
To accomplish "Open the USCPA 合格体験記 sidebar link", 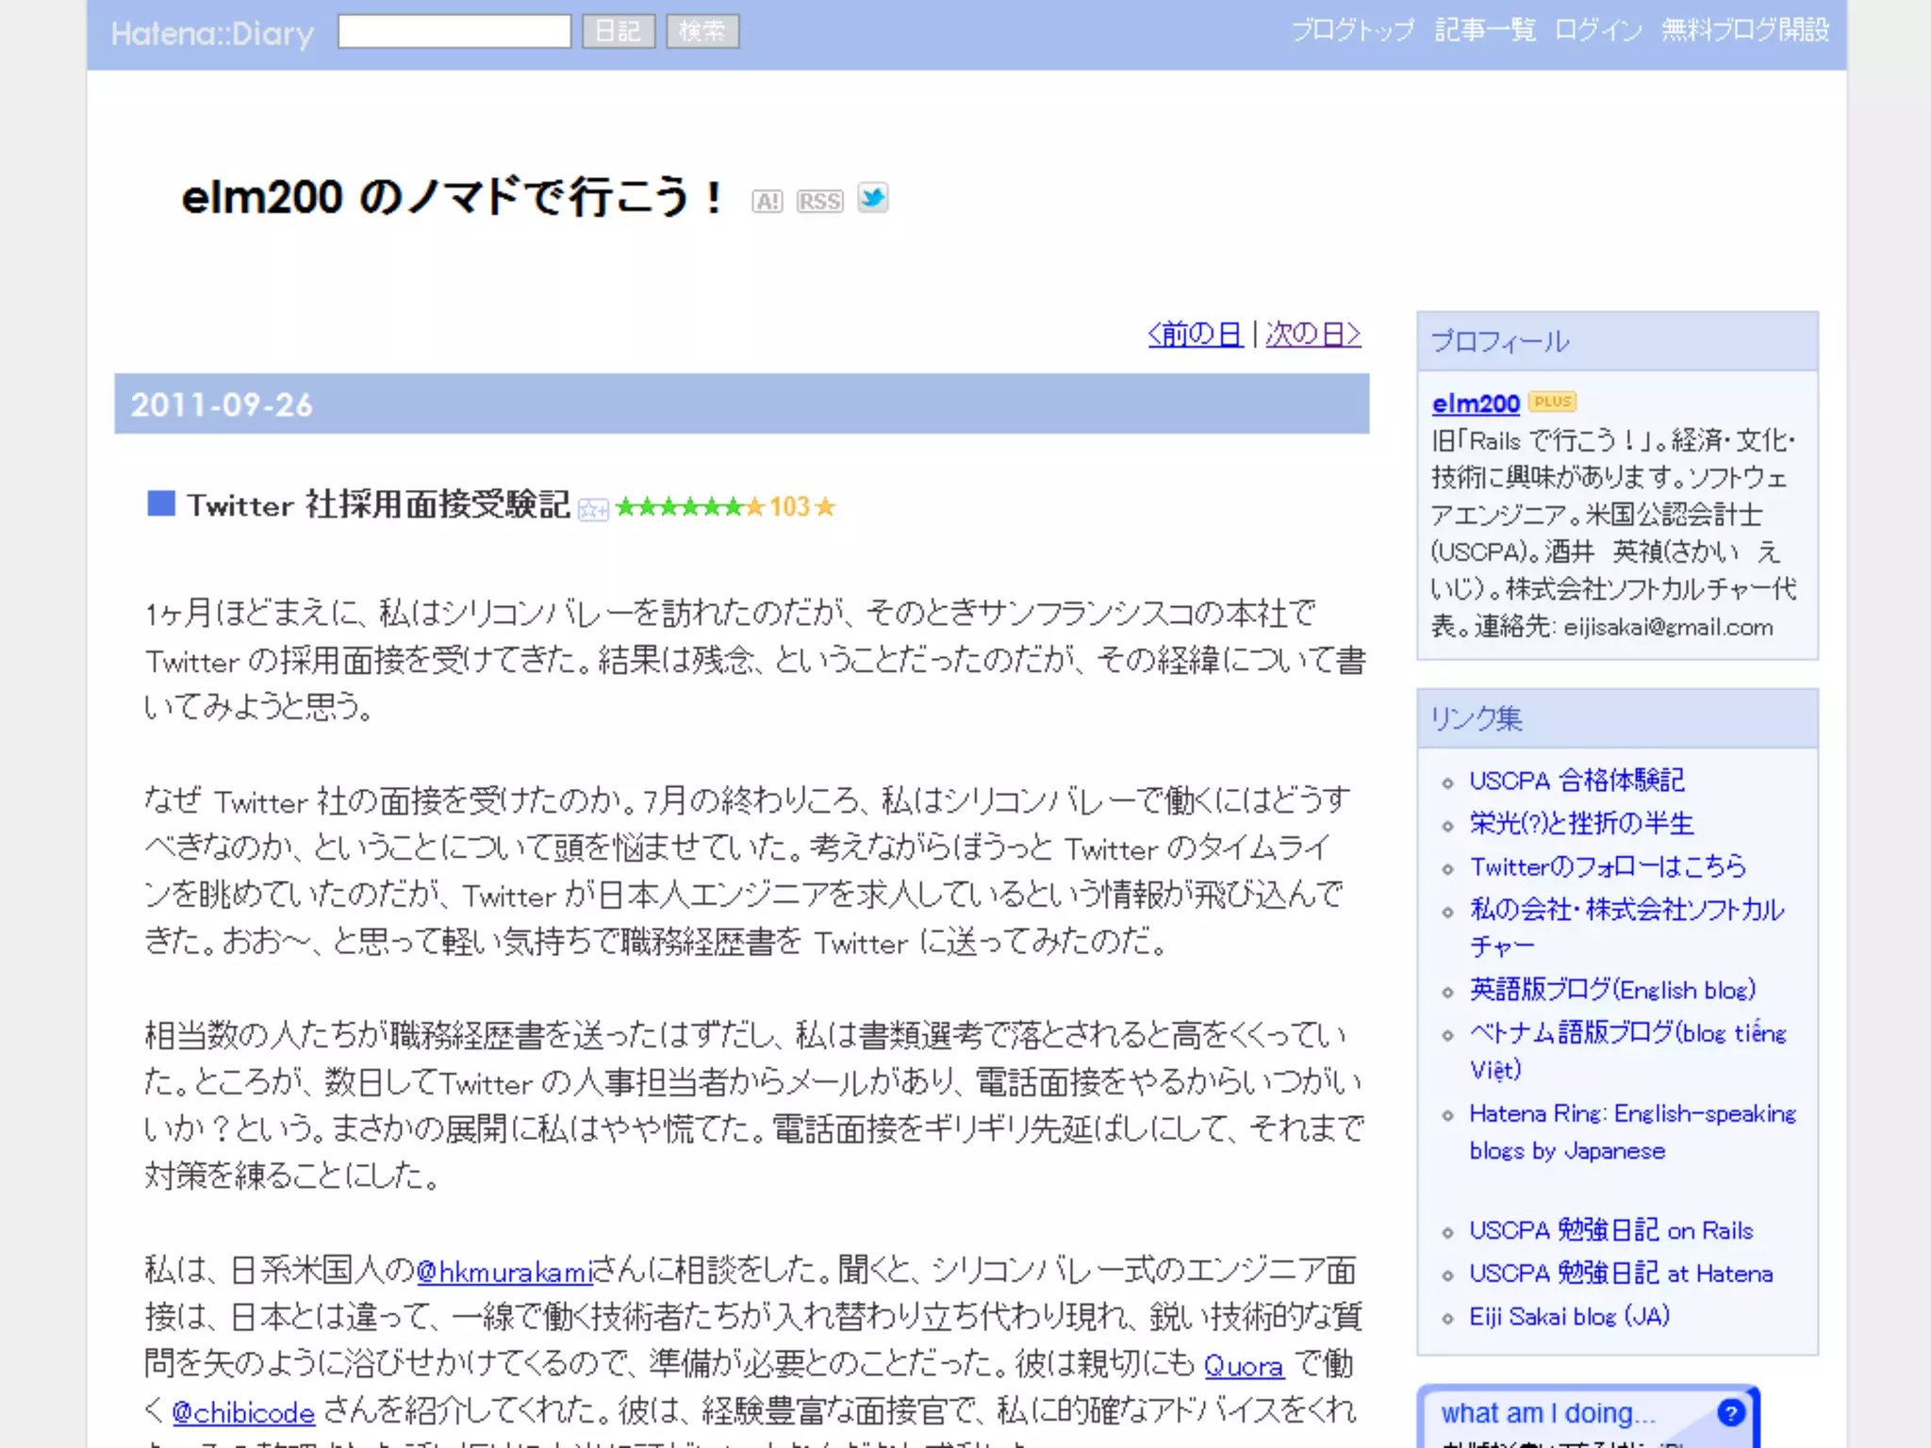I will (x=1576, y=781).
